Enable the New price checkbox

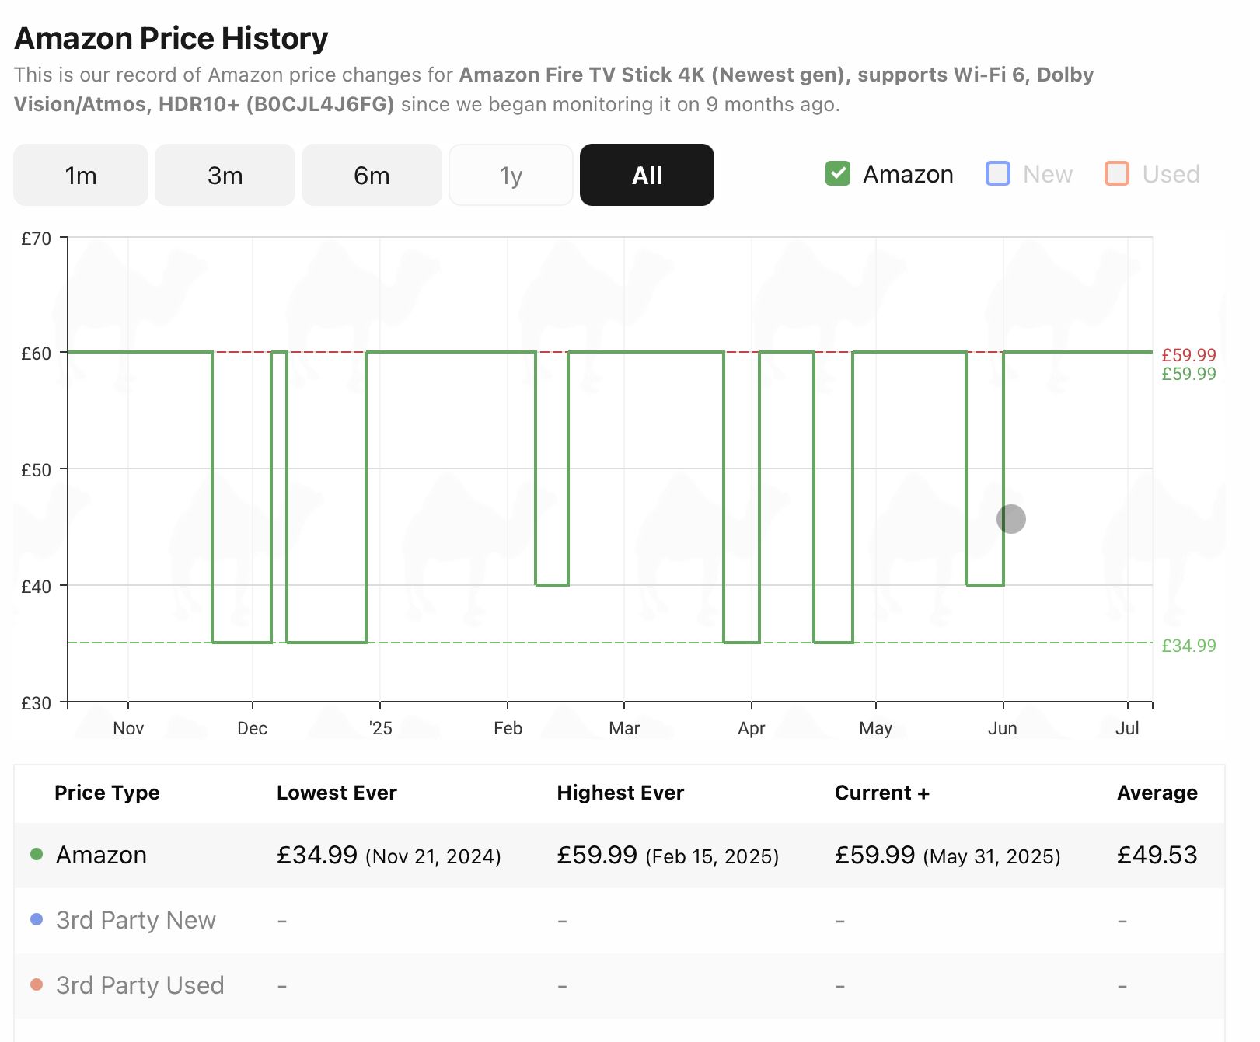pos(998,173)
